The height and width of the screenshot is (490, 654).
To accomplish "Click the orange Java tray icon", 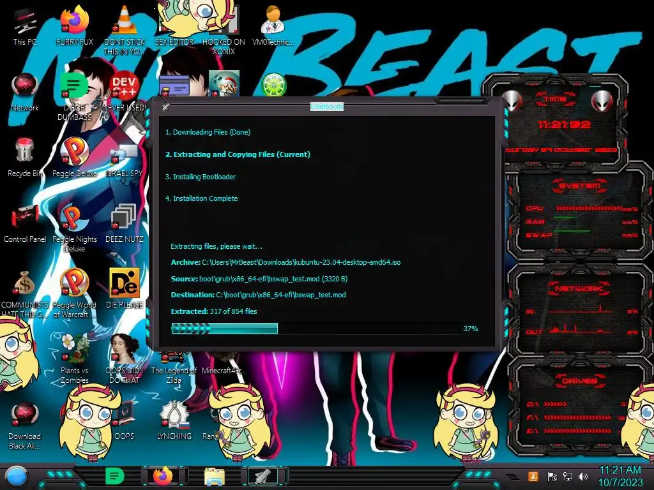I will 533,476.
